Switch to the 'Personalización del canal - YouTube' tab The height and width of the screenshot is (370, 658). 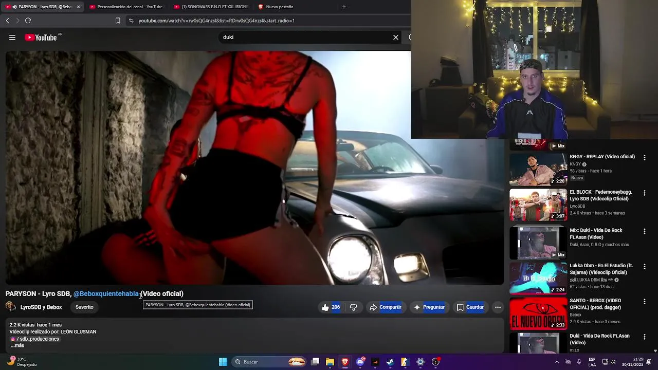[x=125, y=7]
